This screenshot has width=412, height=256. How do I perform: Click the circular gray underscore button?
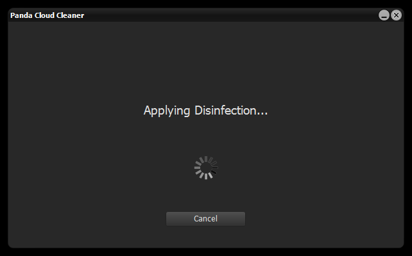click(x=384, y=15)
